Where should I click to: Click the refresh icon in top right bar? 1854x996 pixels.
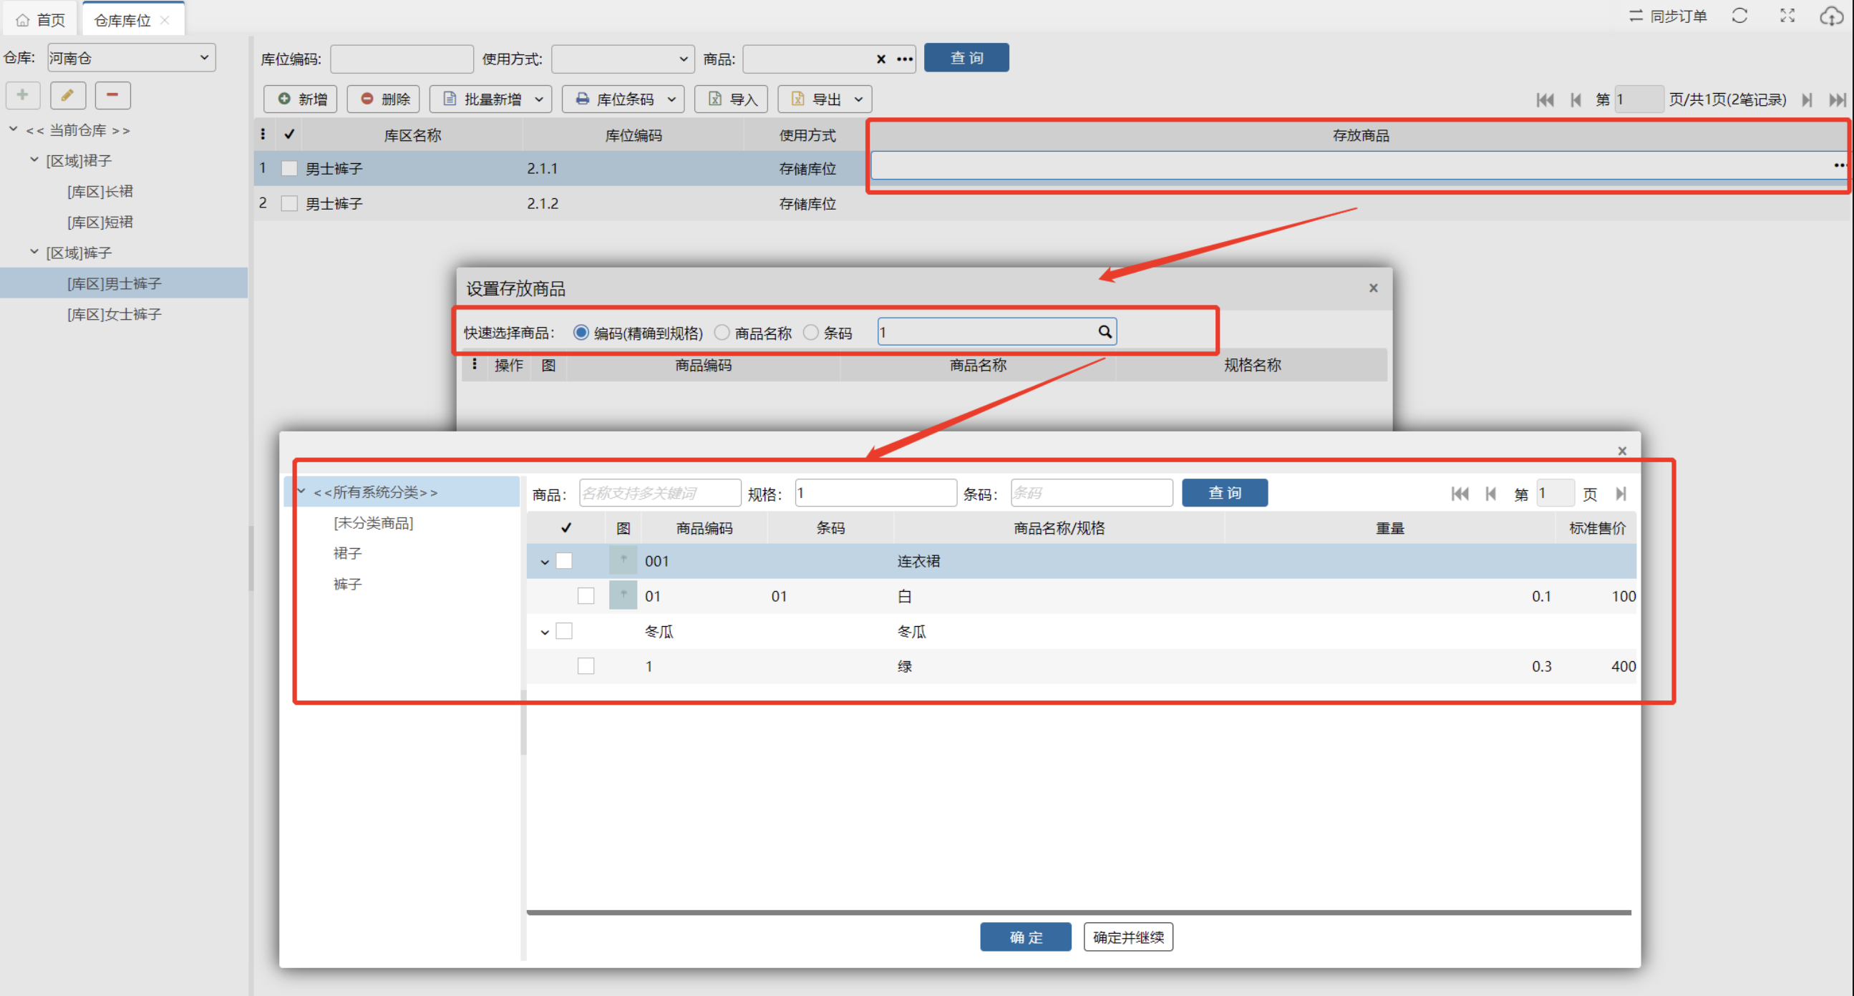(1739, 16)
